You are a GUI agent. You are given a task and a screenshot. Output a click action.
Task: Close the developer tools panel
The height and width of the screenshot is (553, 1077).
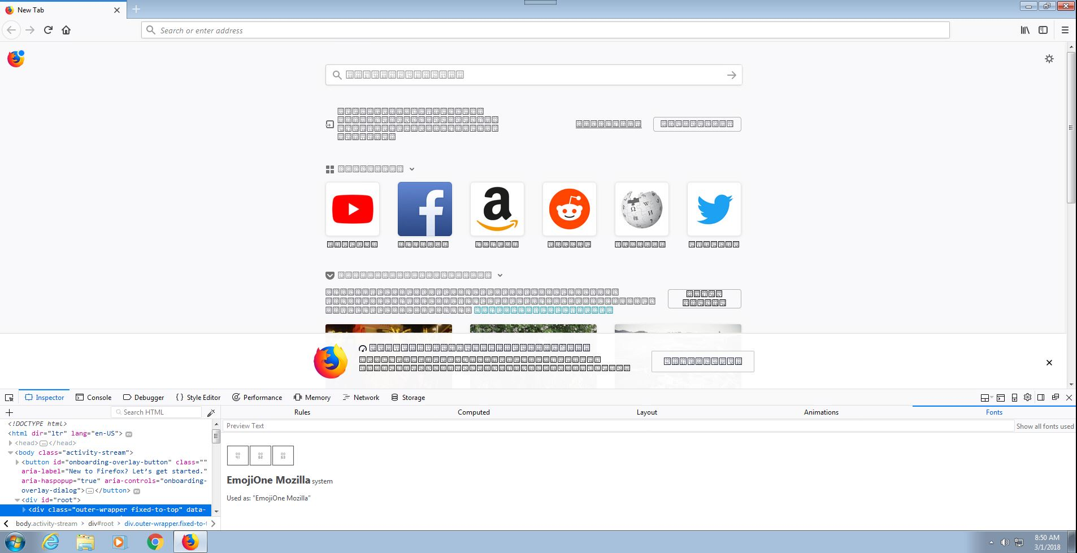[1069, 398]
